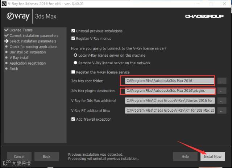
Task: Minimize the V-Ray installer window
Action: click(198, 4)
